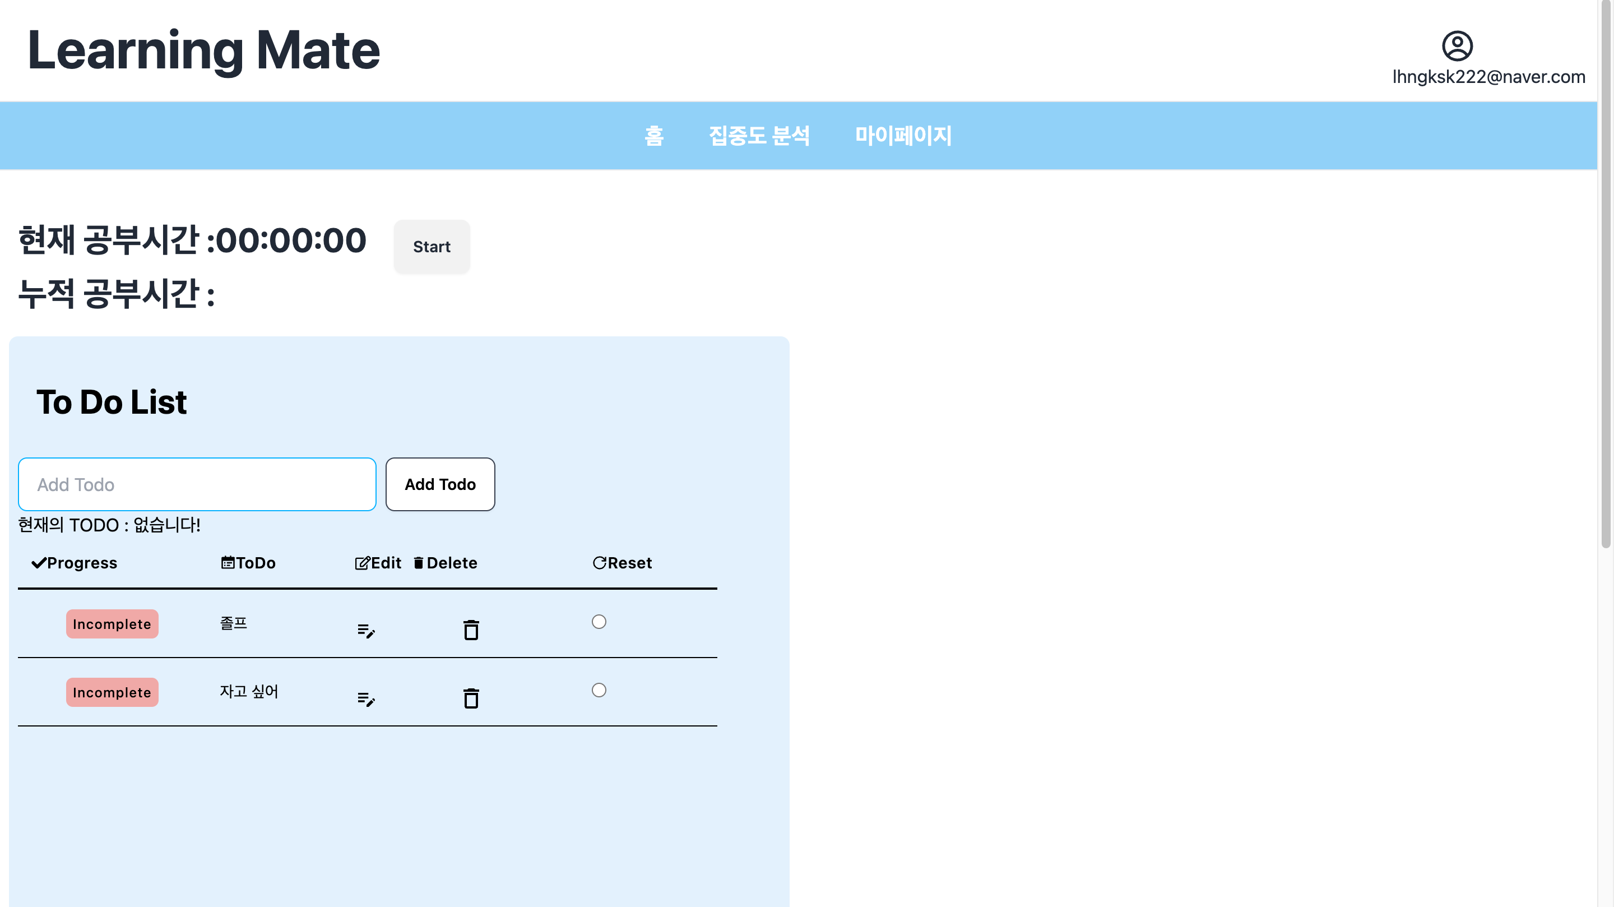
Task: Click the Edit column header icon
Action: point(362,563)
